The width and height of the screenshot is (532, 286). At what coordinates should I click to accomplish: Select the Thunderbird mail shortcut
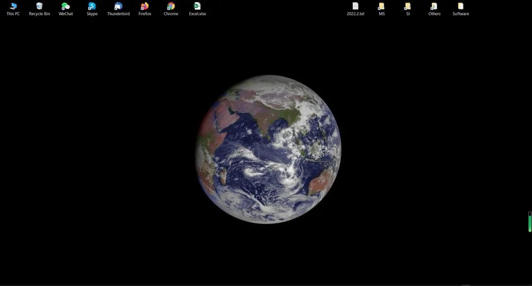[x=118, y=9]
